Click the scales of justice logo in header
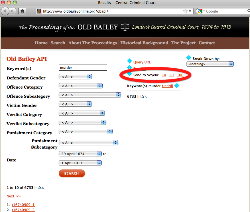Viewport: 250px width, 212px height. [x=125, y=27]
